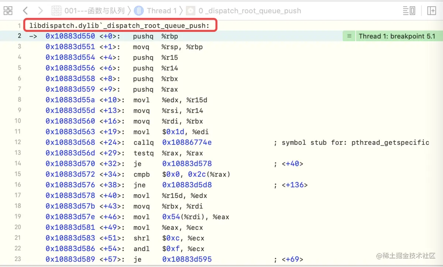Click the Thread 1 icon in jump bar
The image size is (443, 267).
tap(139, 11)
